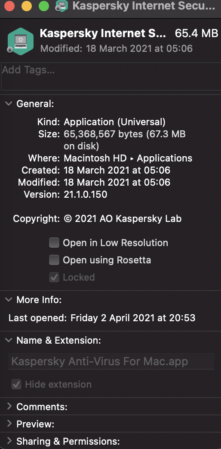Click the Add Tags field

point(111,76)
